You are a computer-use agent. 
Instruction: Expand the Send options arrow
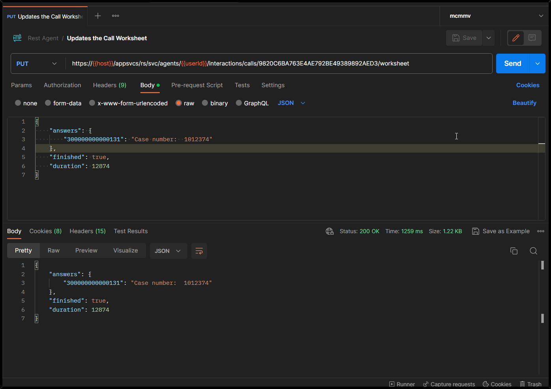(x=537, y=64)
